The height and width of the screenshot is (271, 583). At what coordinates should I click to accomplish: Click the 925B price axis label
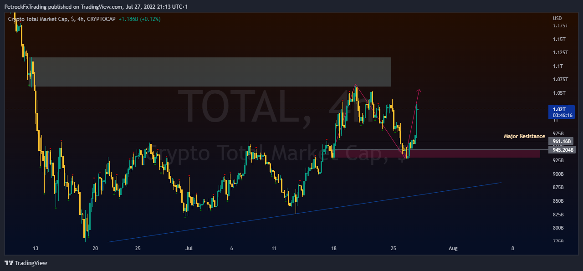point(558,160)
